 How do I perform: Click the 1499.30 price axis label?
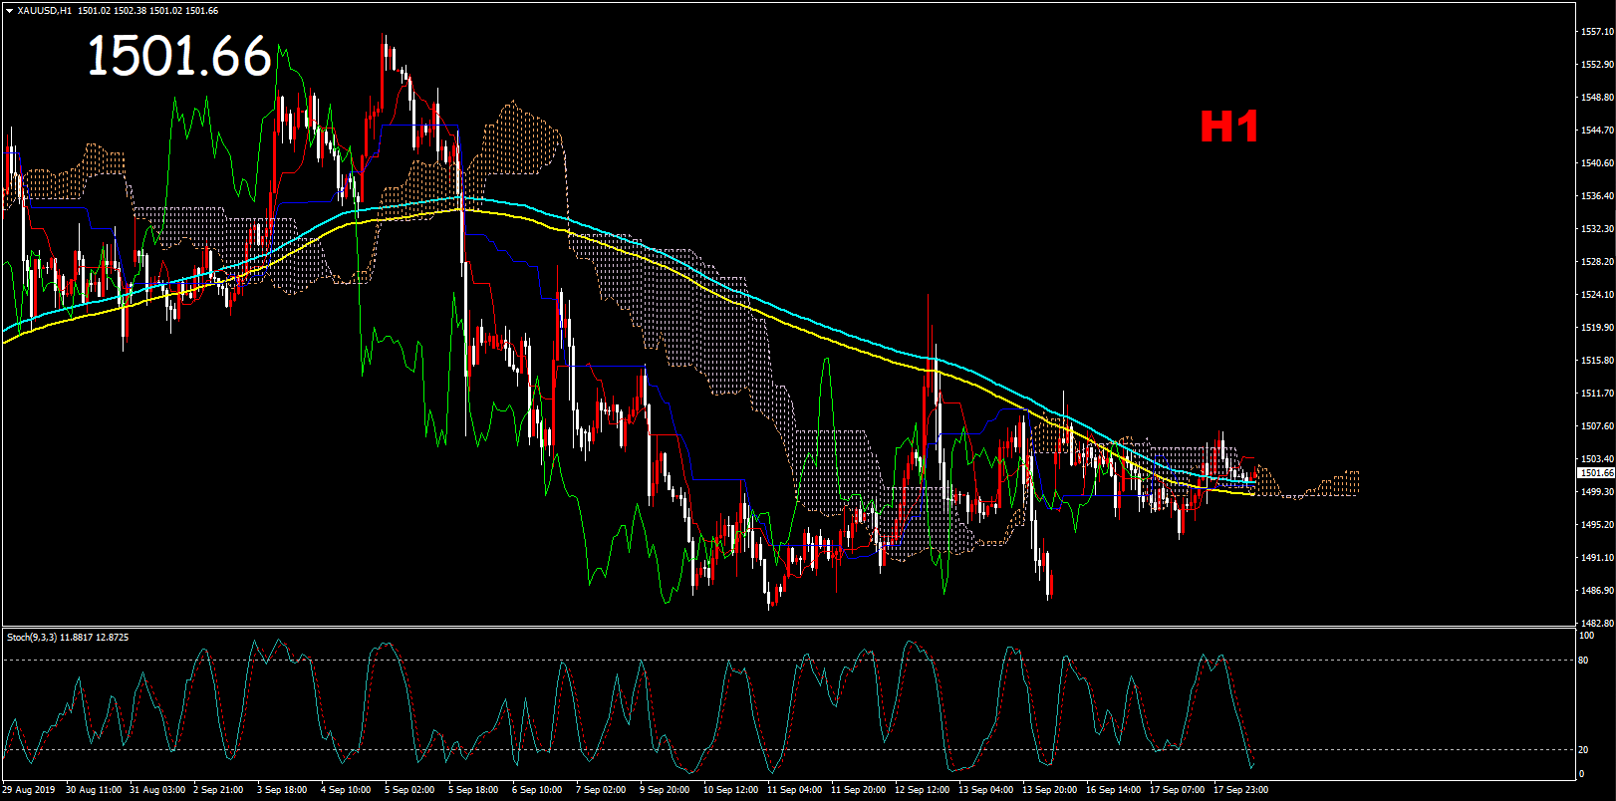point(1597,492)
